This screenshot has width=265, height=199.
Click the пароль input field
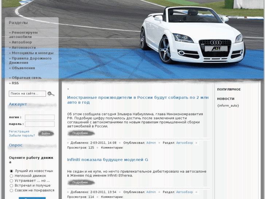point(40,124)
